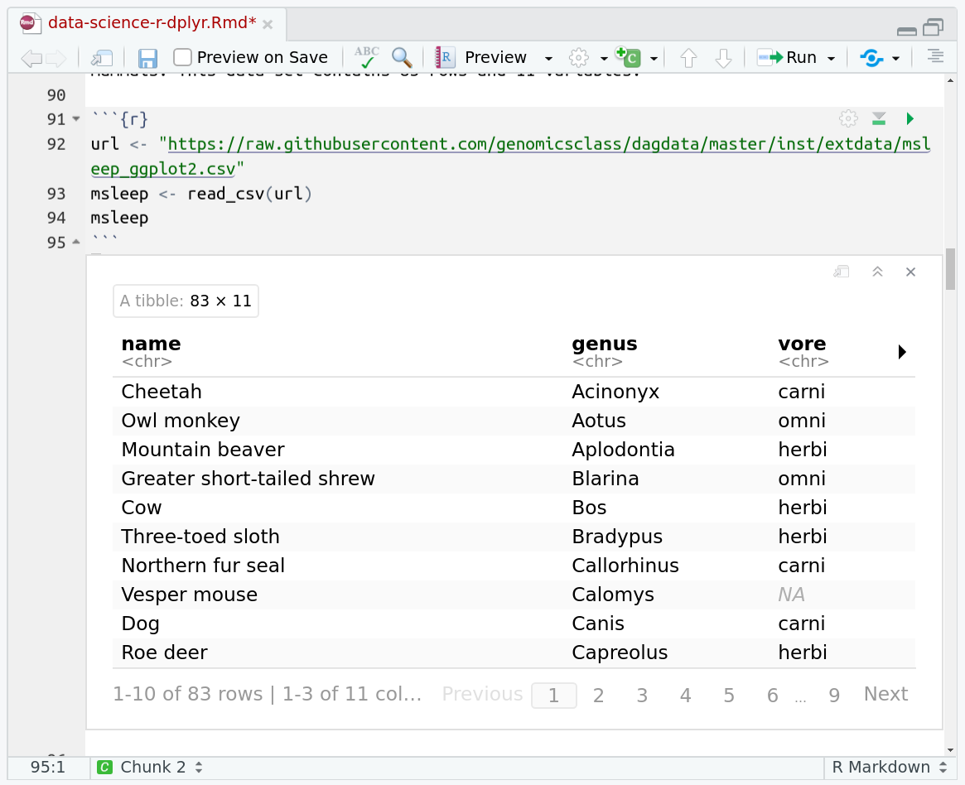This screenshot has width=965, height=785.
Task: Open Publish options dropdown arrow
Action: click(896, 59)
